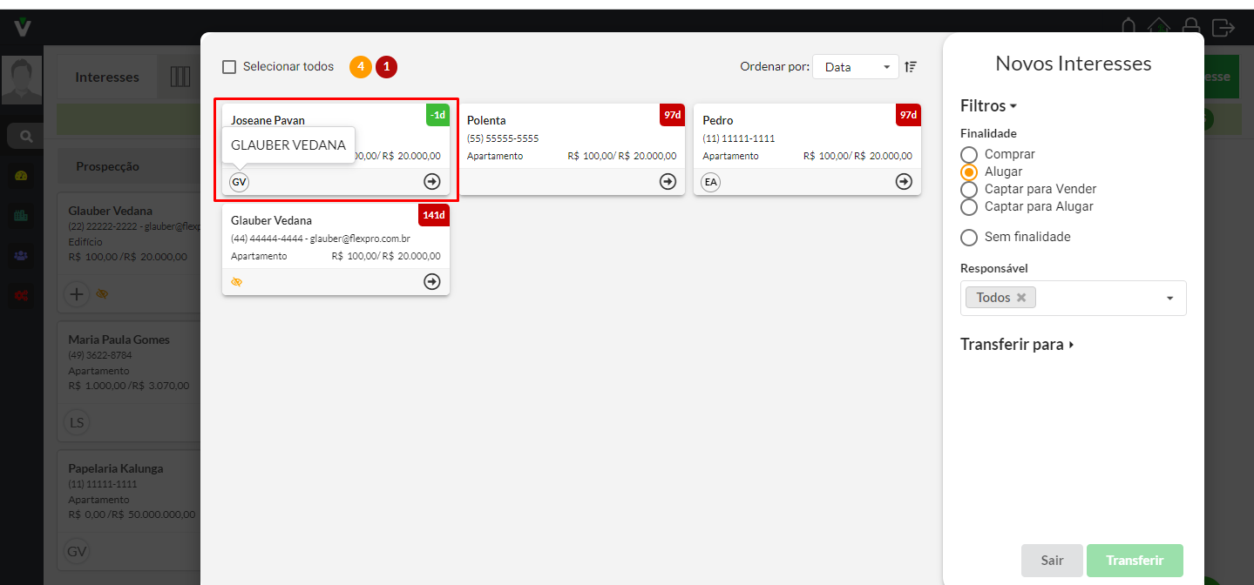The height and width of the screenshot is (585, 1254).
Task: Click phone (55) 55555-5555 on Polenta card
Action: (503, 138)
